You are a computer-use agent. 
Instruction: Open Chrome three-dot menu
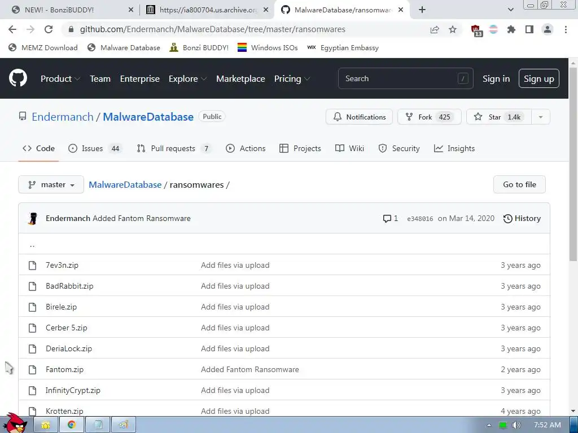click(566, 29)
